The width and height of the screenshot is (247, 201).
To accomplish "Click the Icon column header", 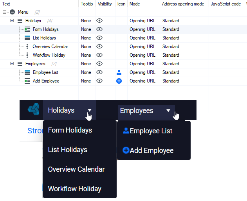I will tap(121, 4).
